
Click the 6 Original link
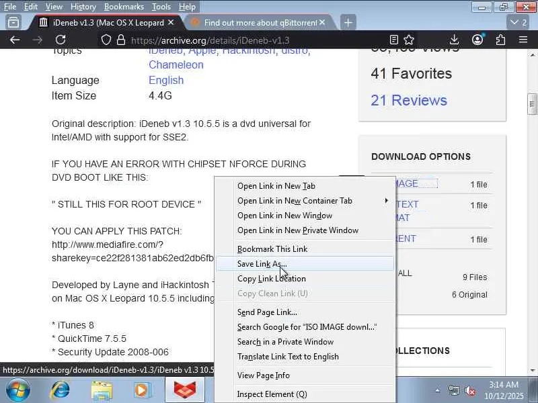(469, 295)
